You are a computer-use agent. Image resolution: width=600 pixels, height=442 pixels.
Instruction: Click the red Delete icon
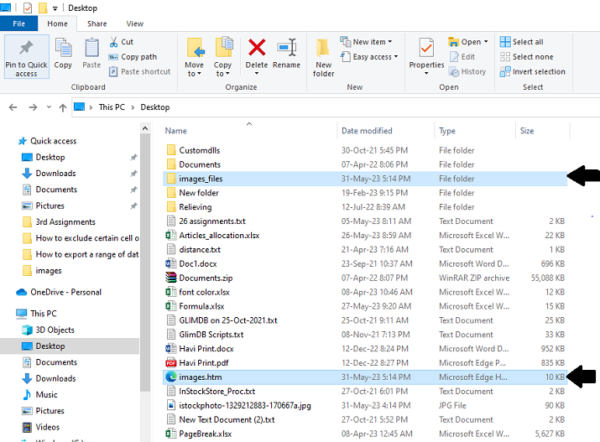click(257, 48)
